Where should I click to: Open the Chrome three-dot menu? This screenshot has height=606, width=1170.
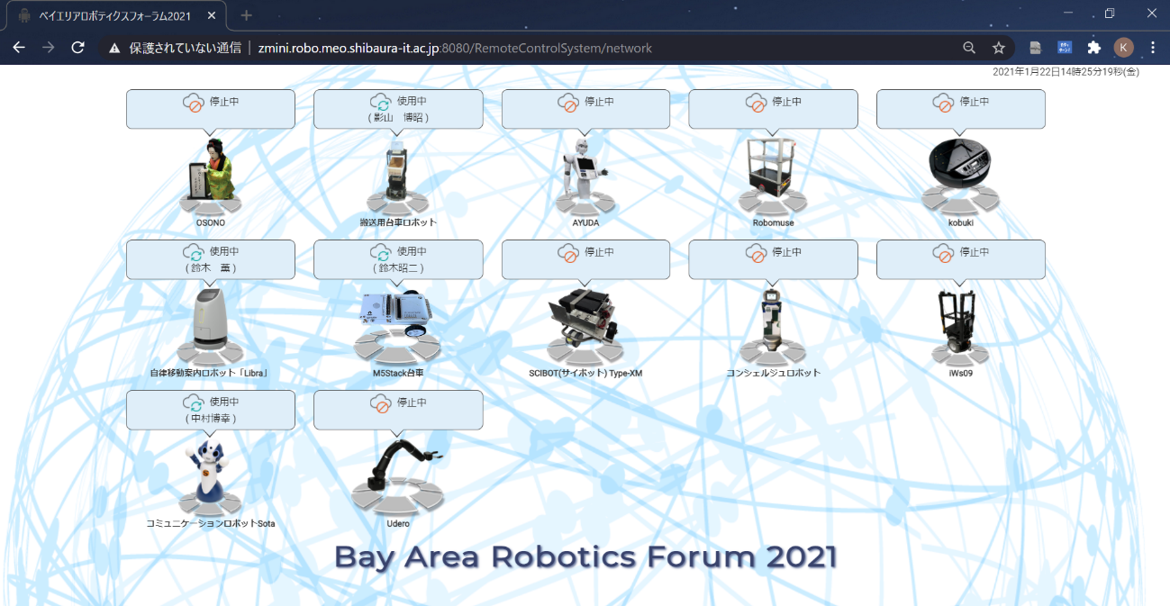coord(1153,48)
